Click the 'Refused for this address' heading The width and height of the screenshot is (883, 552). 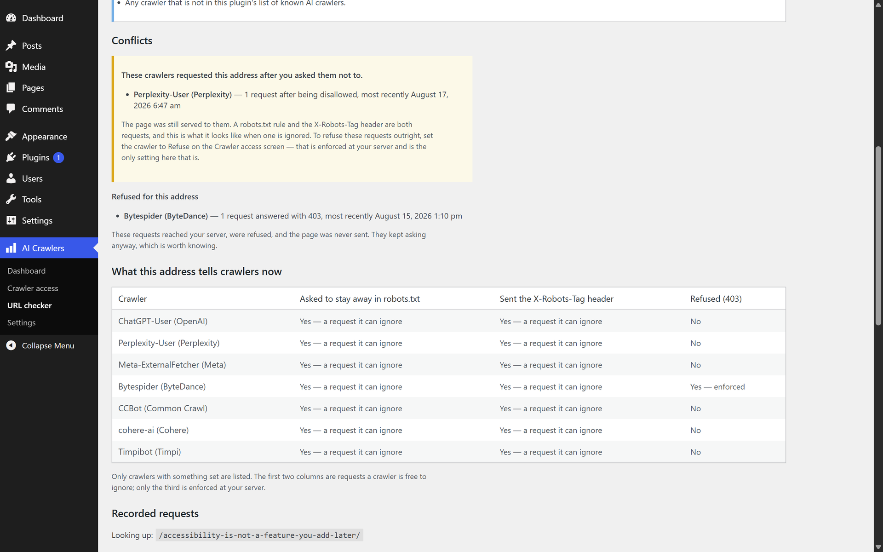pos(155,196)
